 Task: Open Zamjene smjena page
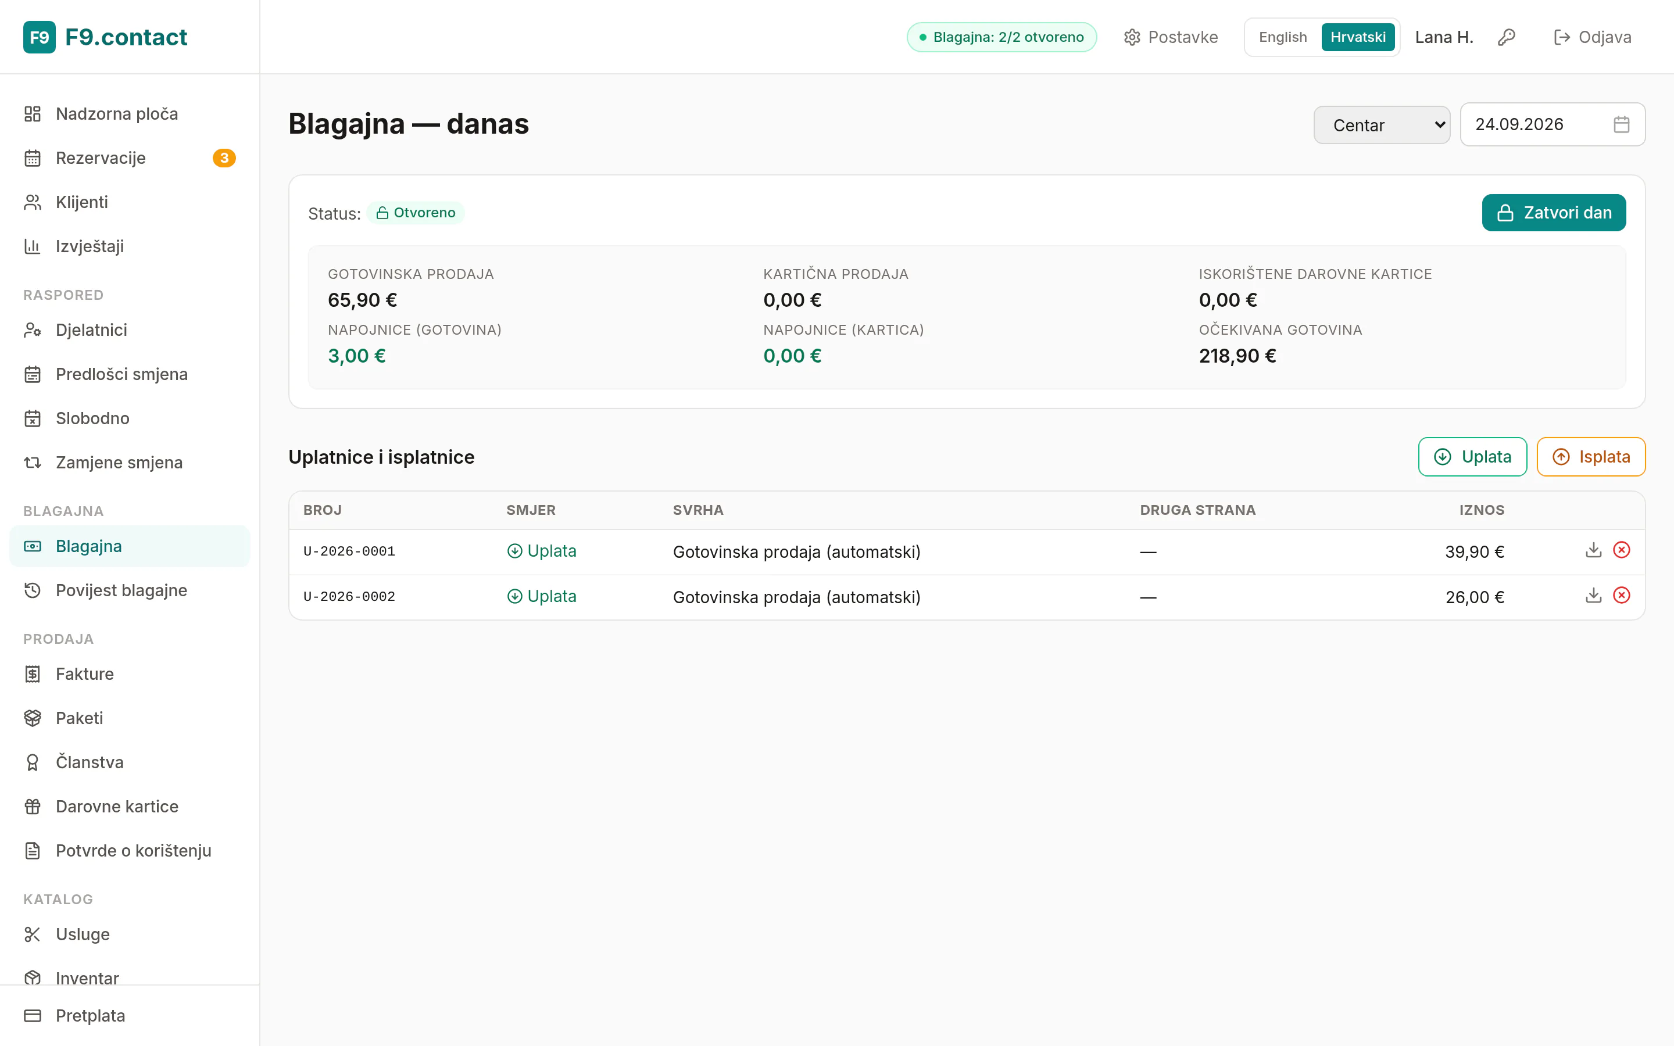[x=130, y=463]
